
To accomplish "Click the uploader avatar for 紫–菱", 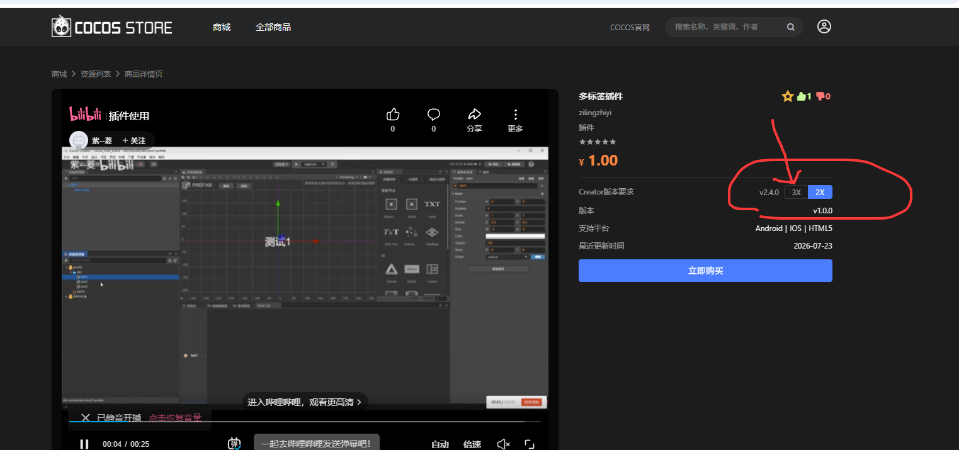I will [79, 141].
